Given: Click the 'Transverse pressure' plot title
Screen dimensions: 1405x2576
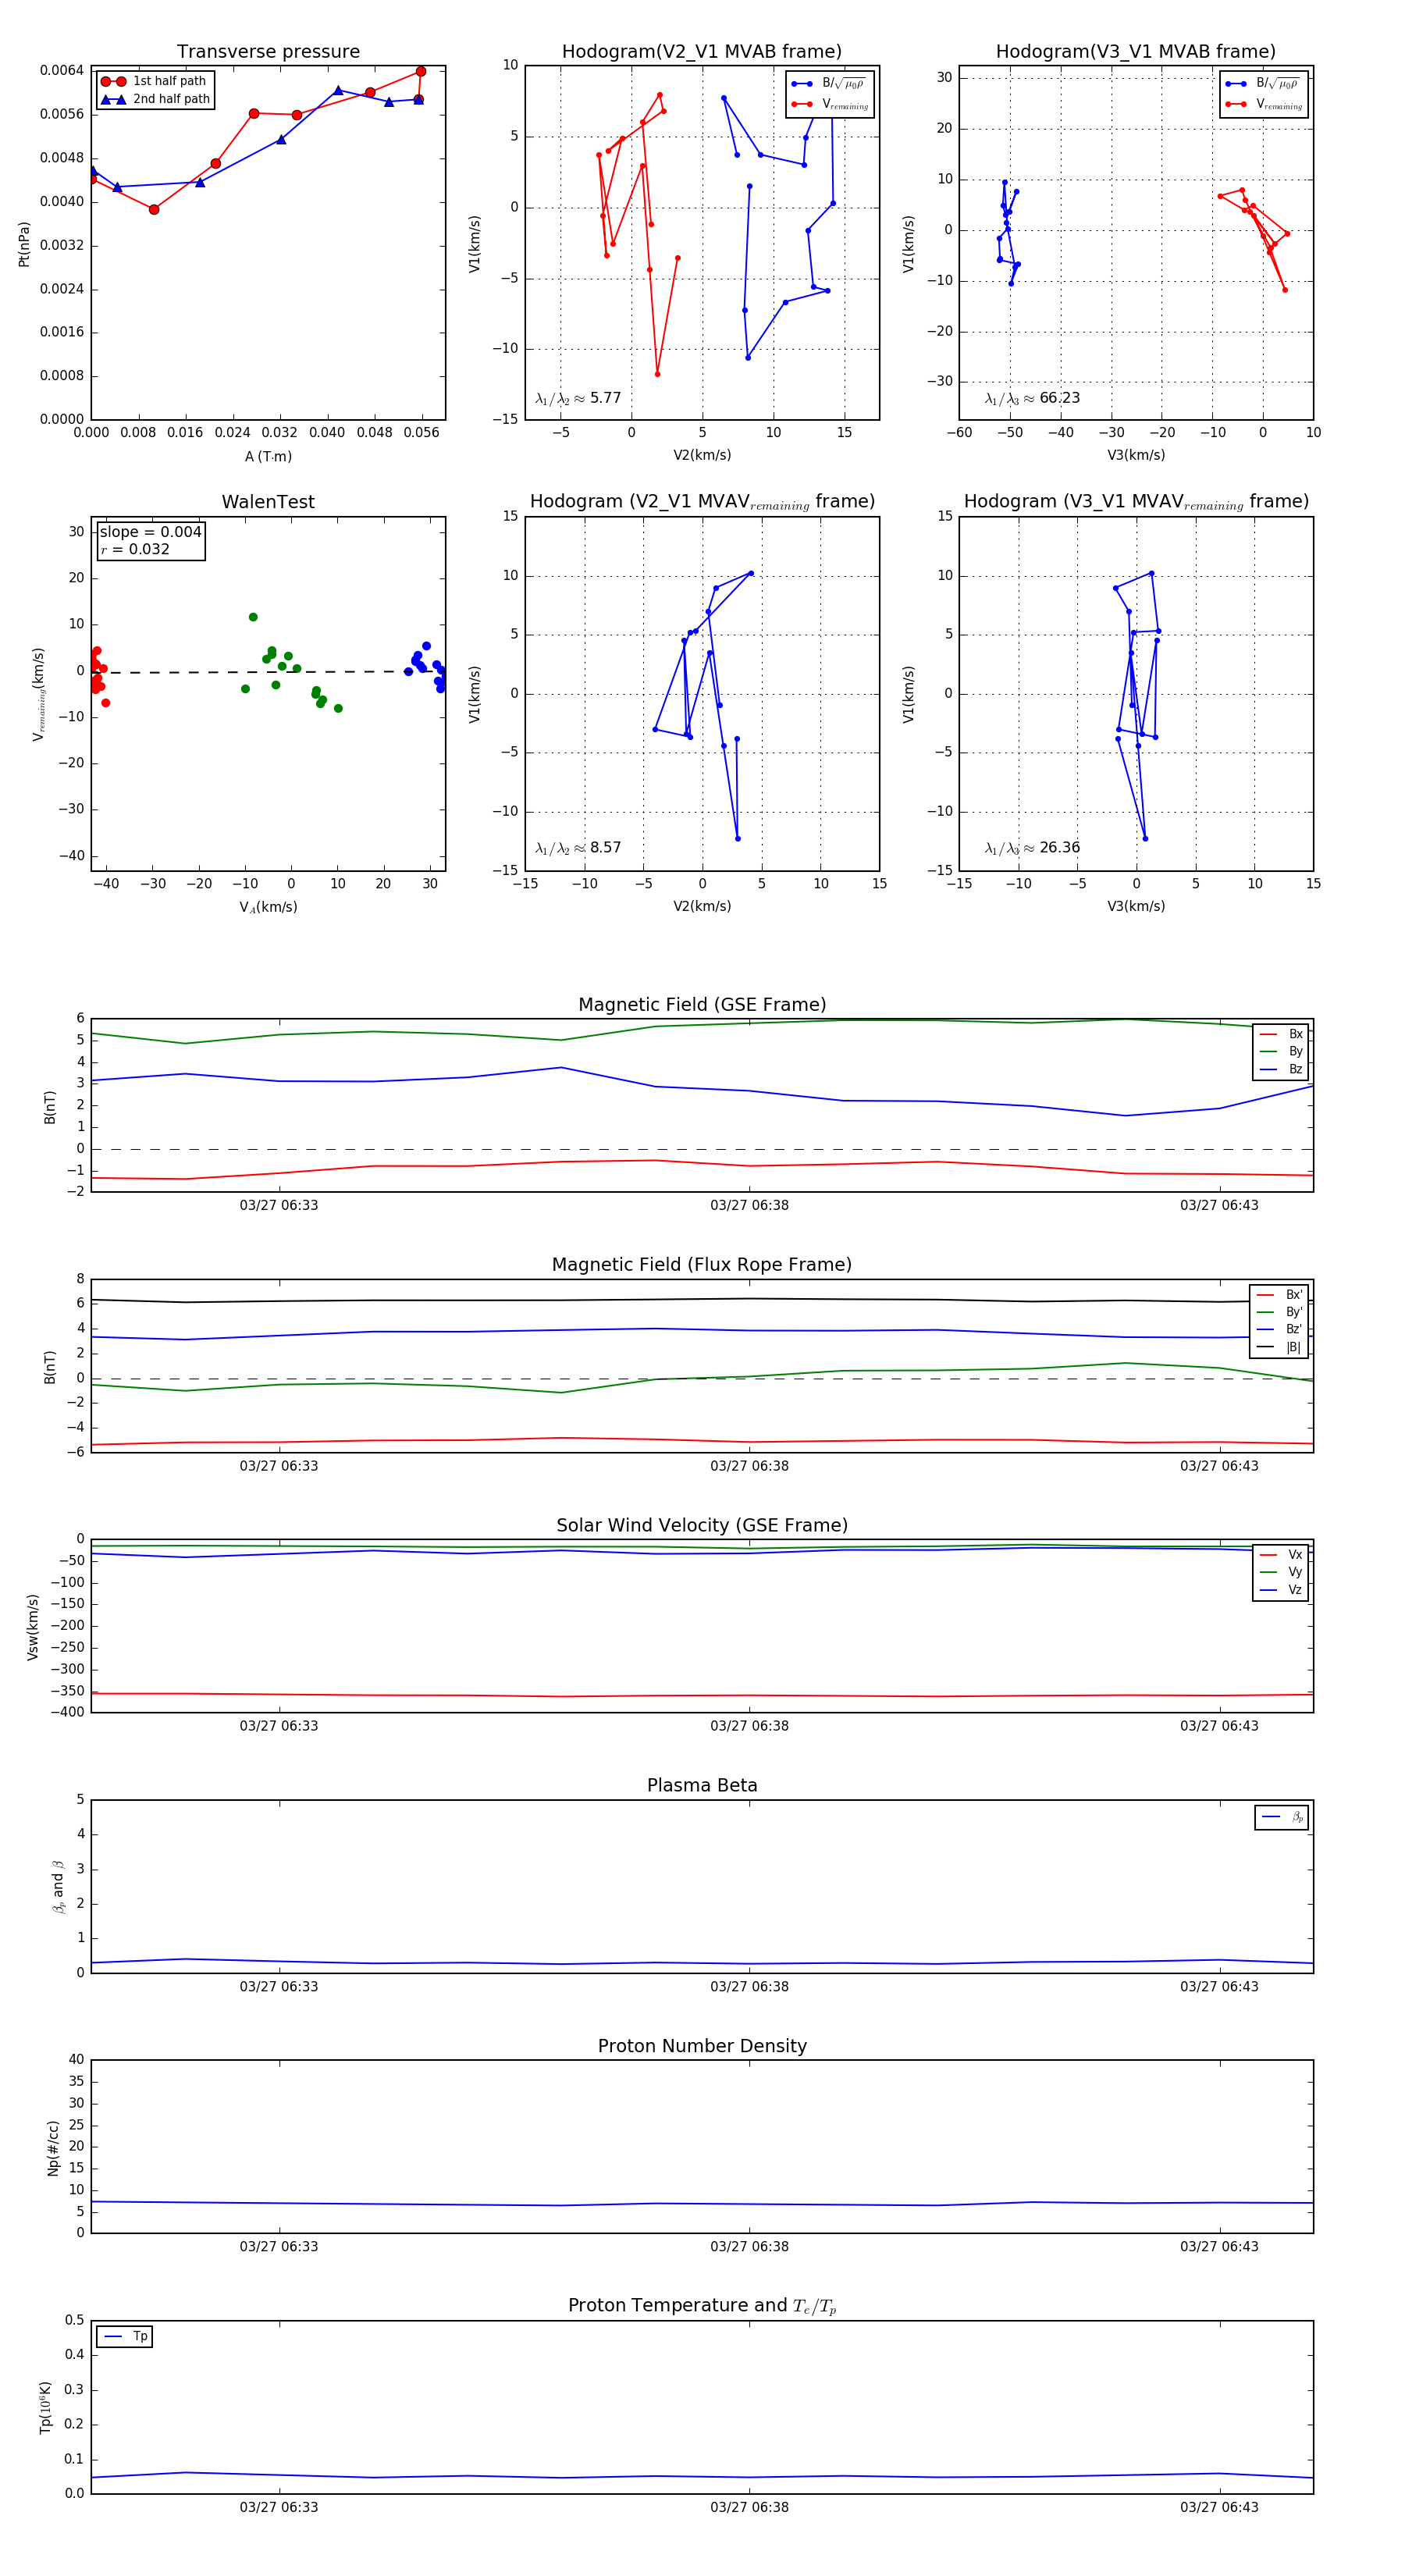Looking at the screenshot, I should tap(268, 52).
